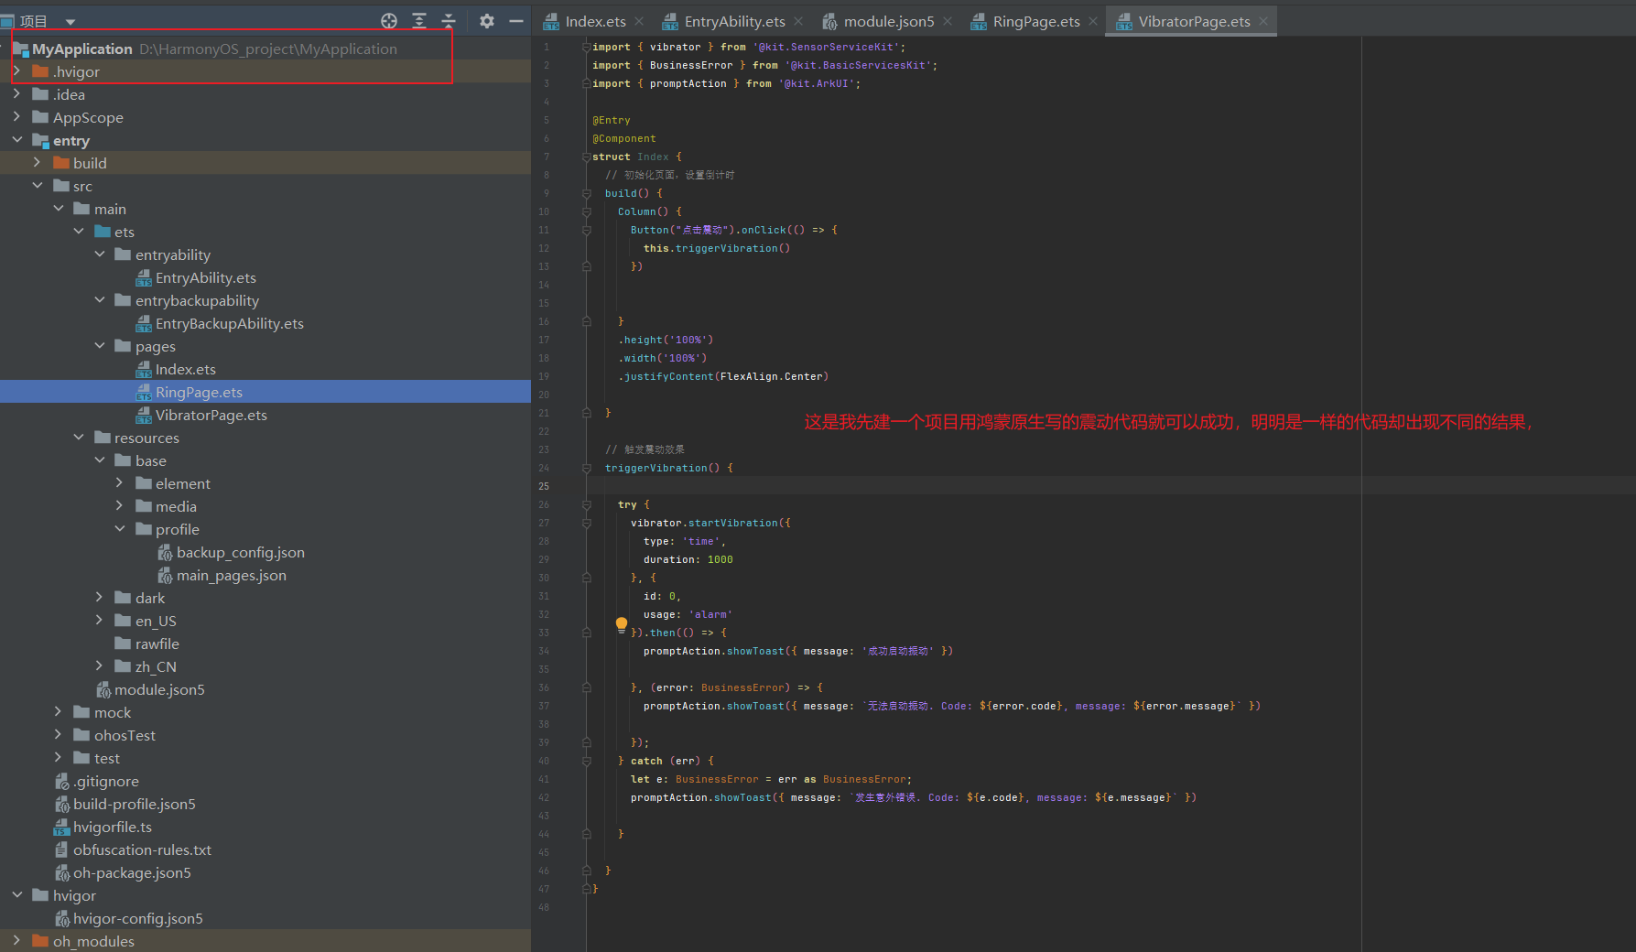
Task: Hide the project panel with minus icon
Action: [516, 21]
